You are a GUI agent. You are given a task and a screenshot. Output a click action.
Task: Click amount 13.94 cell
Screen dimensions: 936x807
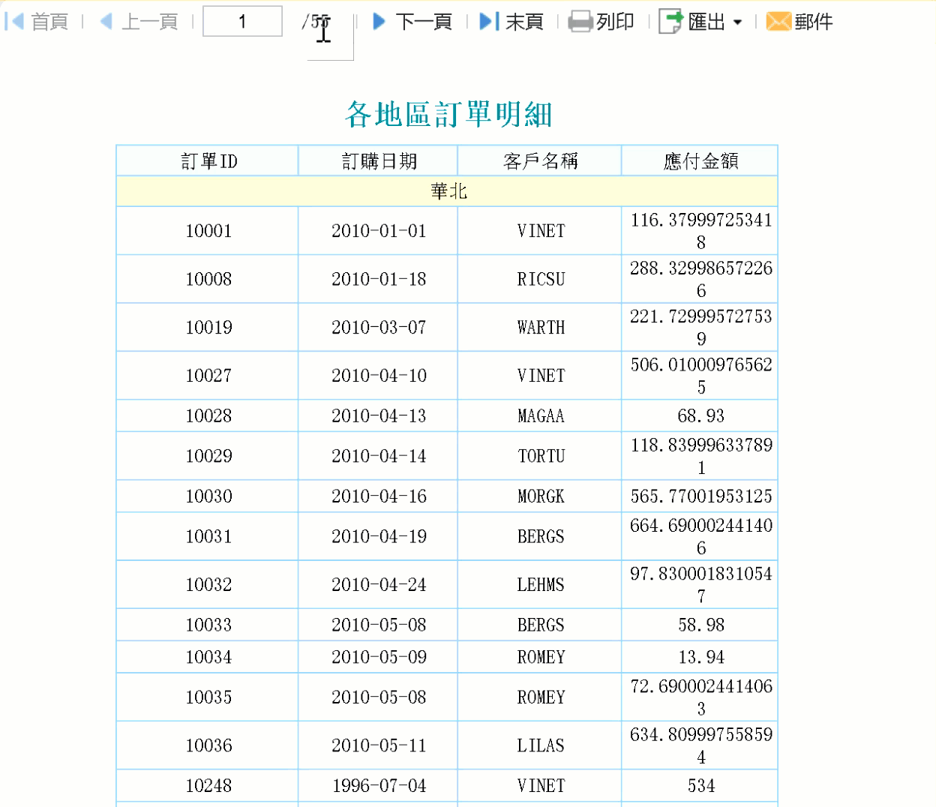(700, 657)
